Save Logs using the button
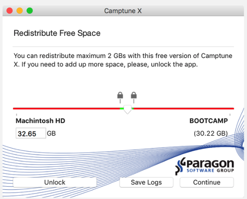The image size is (247, 199). click(146, 182)
